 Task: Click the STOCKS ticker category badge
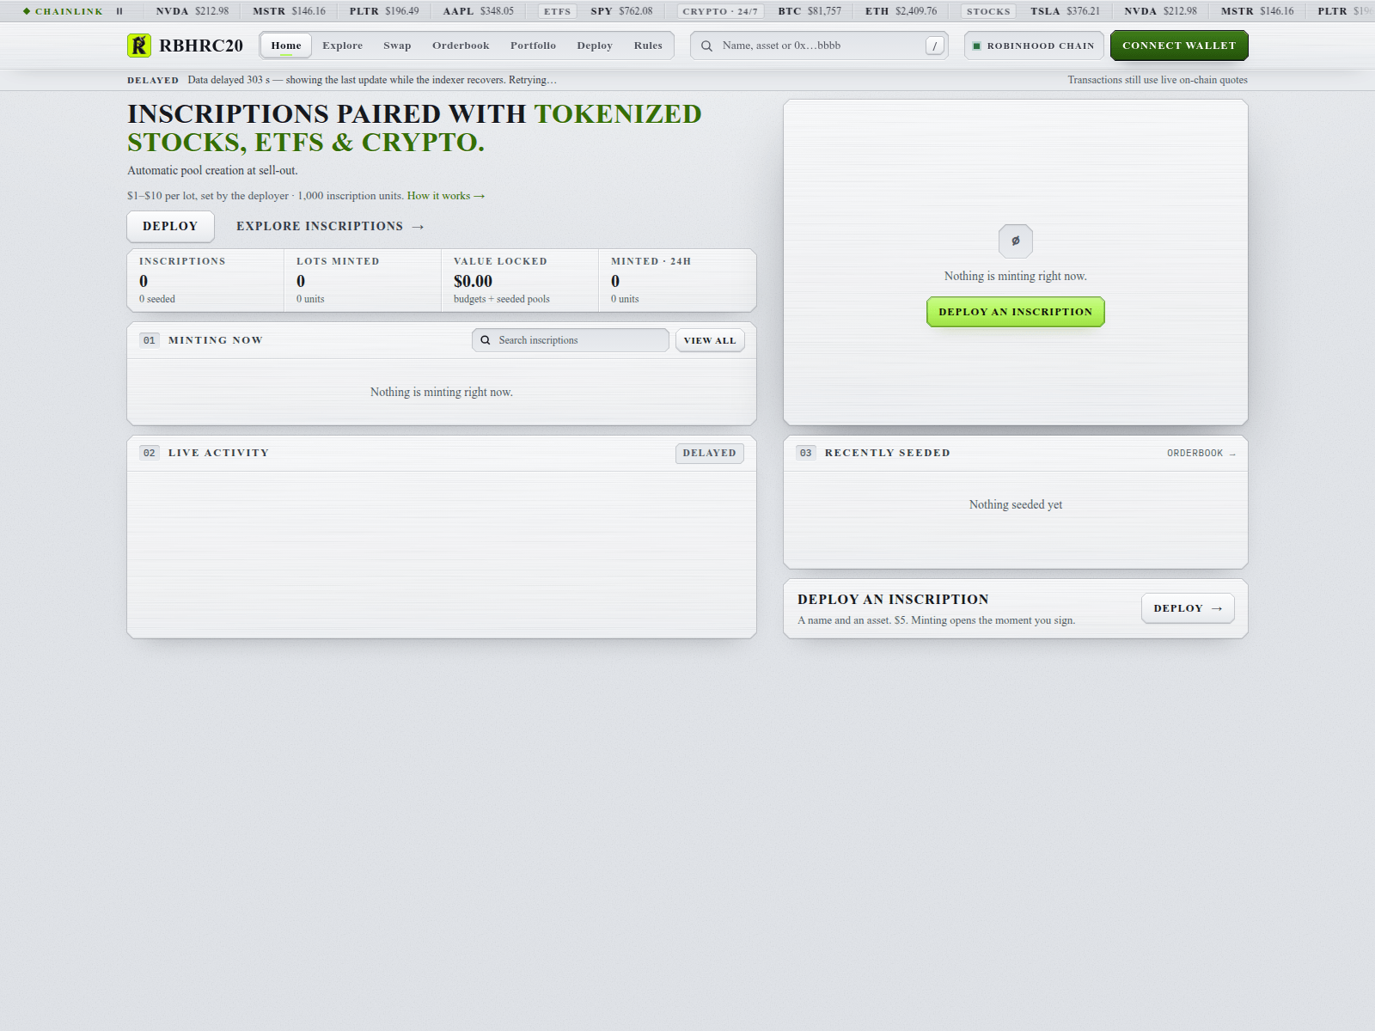(x=988, y=11)
